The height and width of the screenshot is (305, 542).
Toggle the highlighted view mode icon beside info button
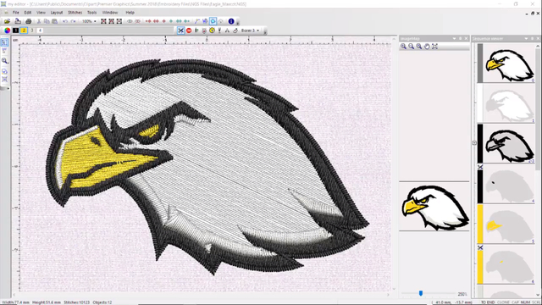coord(213,21)
